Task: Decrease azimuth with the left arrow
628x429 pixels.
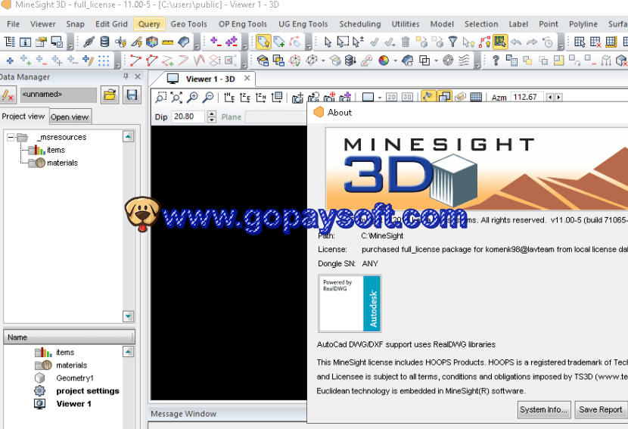Action: tap(550, 97)
